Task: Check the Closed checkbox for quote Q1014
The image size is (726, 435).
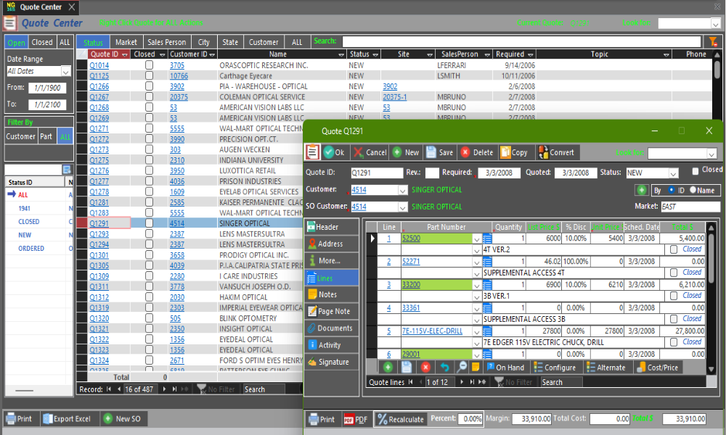Action: pyautogui.click(x=149, y=65)
